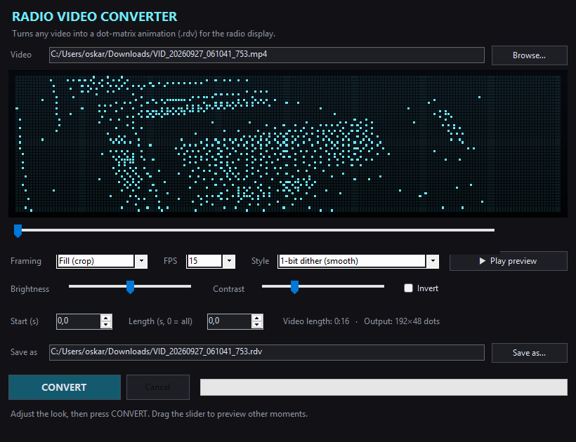The width and height of the screenshot is (576, 442).
Task: Click the 'Output: 192×48 dots' text
Action: (x=402, y=321)
